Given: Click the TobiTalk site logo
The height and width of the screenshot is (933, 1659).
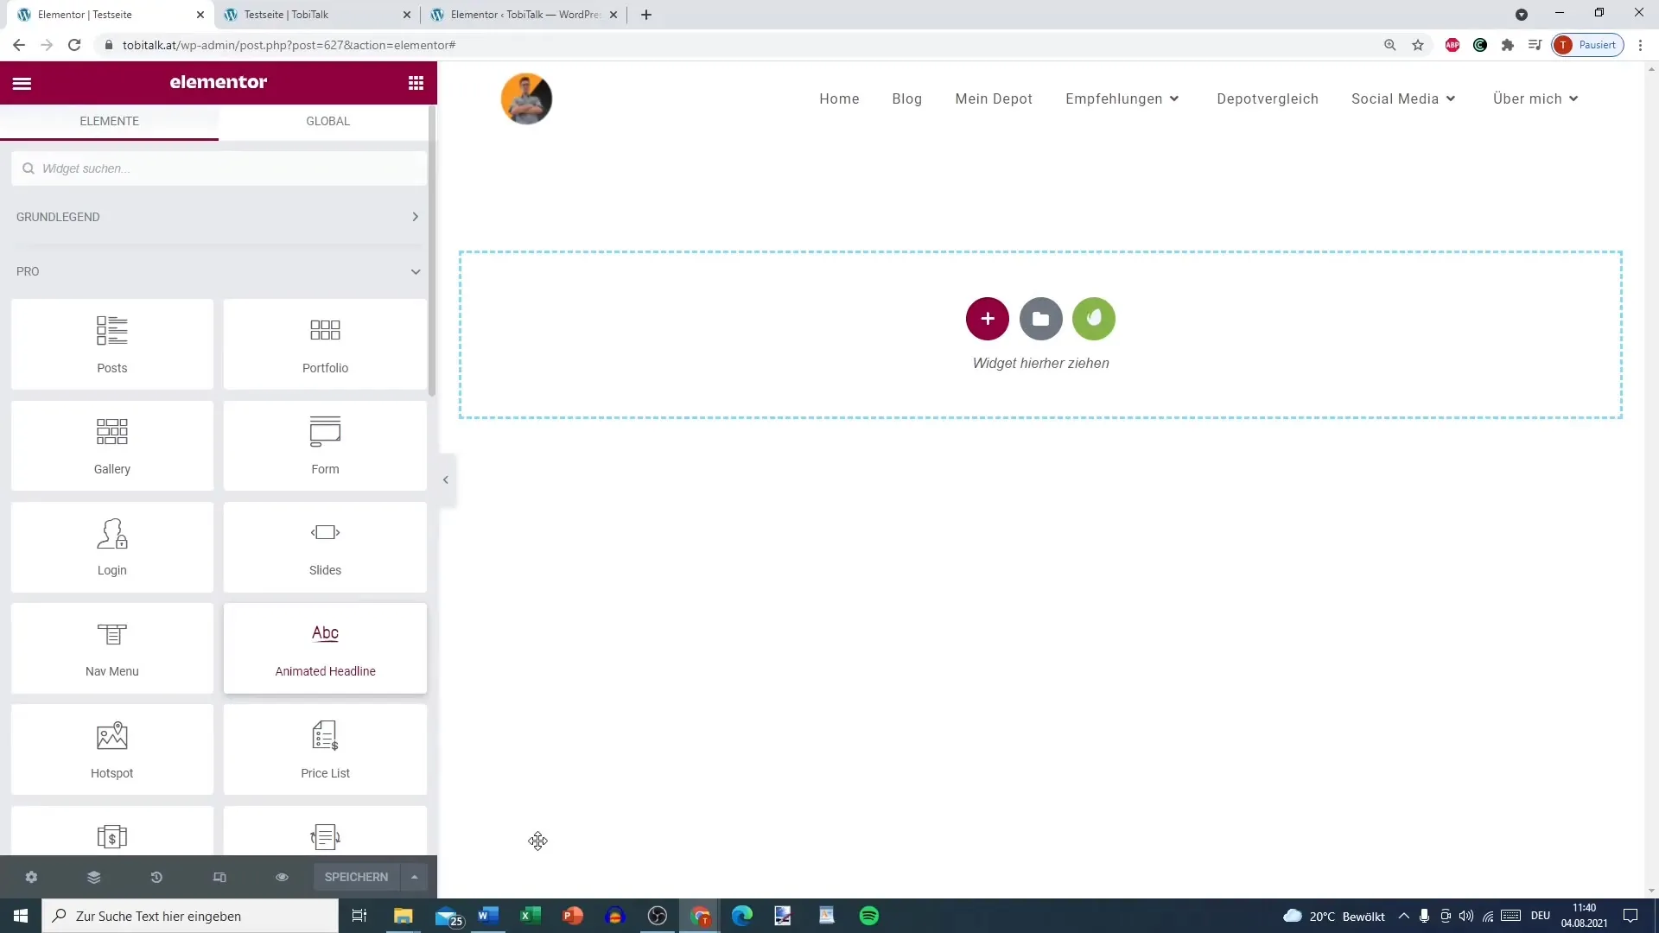Looking at the screenshot, I should (526, 98).
